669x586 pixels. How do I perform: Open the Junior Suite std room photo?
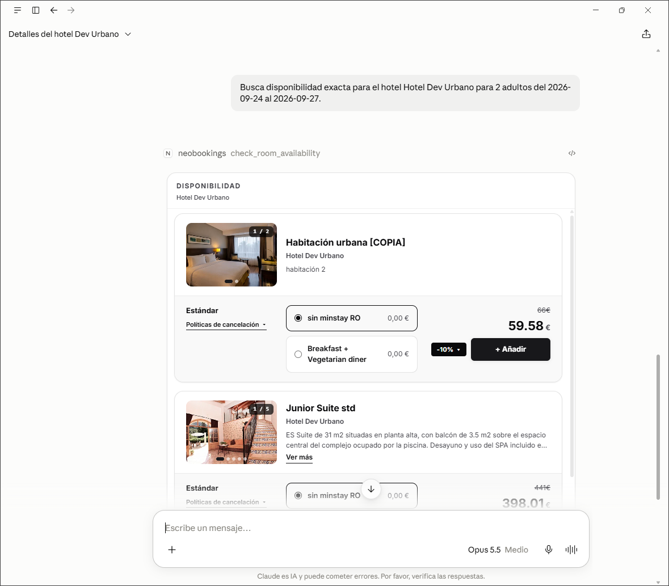coord(232,432)
